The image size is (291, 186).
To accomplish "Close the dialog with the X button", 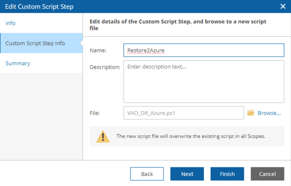I will (283, 7).
